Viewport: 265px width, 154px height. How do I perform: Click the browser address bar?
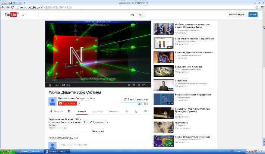pos(135,7)
